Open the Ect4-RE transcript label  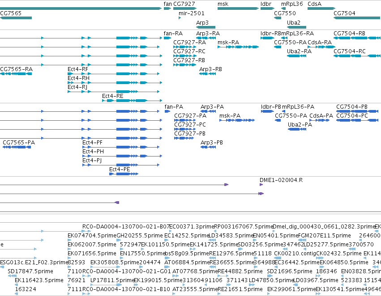(x=112, y=96)
